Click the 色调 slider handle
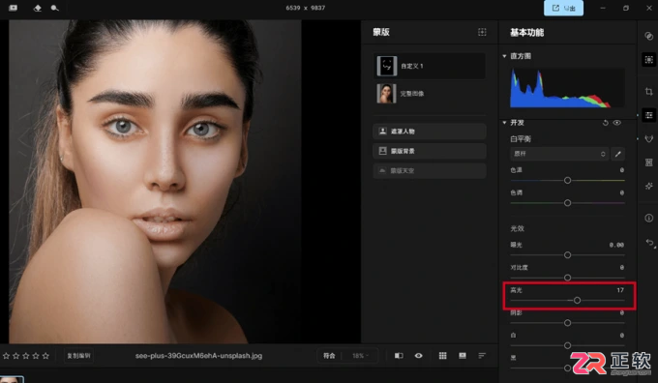 (x=567, y=203)
